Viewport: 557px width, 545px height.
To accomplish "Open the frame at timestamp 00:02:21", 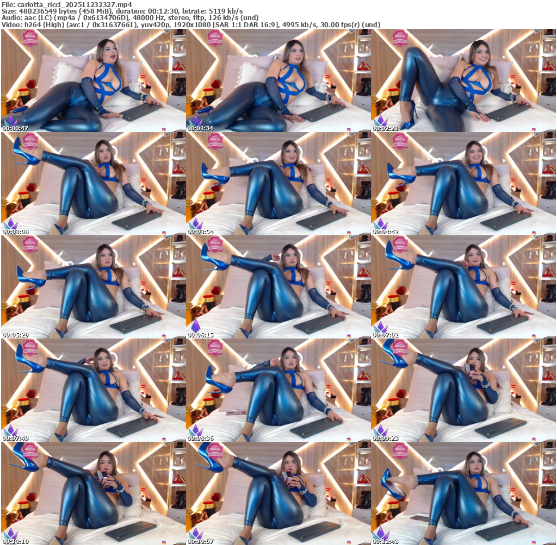I will 463,80.
